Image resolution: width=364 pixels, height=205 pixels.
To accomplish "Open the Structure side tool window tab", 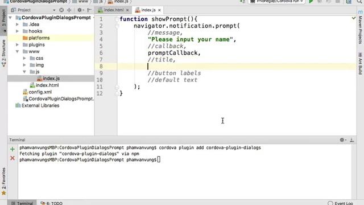I will click(x=4, y=53).
